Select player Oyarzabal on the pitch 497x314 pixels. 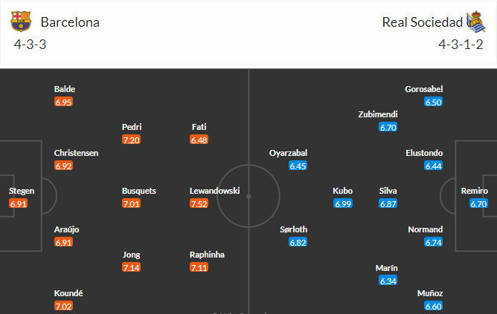click(x=288, y=153)
